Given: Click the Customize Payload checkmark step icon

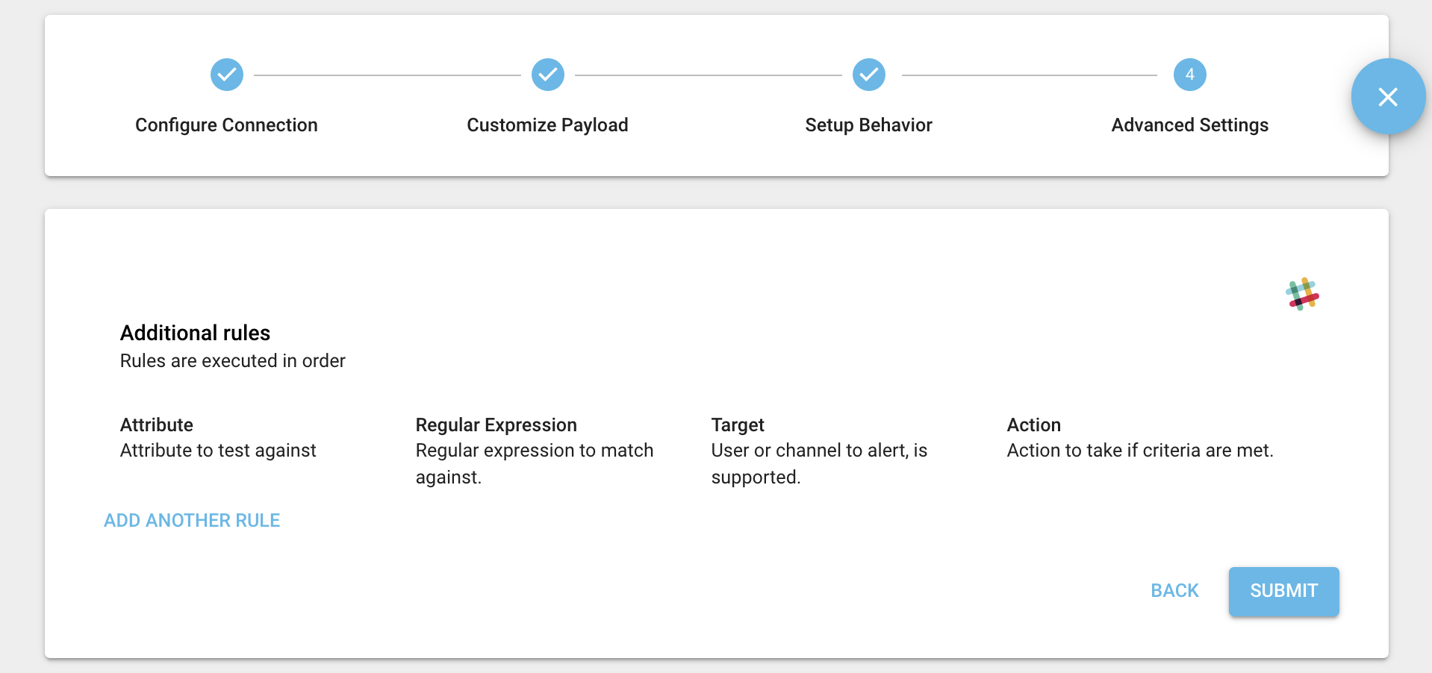Looking at the screenshot, I should 548,75.
